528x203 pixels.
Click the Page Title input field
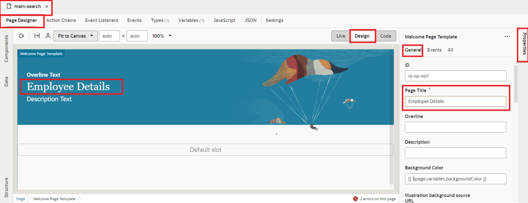pyautogui.click(x=455, y=101)
